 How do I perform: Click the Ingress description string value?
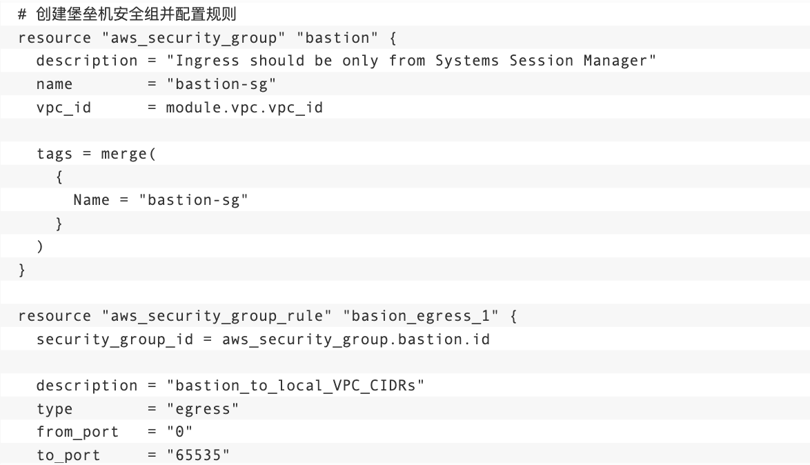pos(411,61)
